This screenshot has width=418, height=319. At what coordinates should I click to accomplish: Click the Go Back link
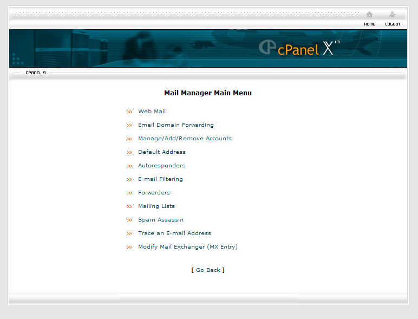(x=208, y=270)
